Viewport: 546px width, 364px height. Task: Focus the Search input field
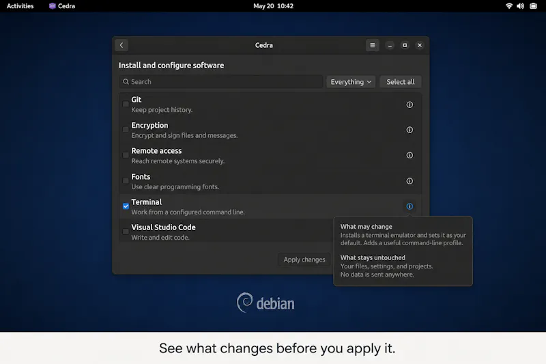click(220, 82)
